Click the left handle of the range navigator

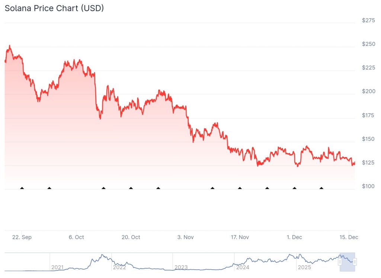point(340,262)
